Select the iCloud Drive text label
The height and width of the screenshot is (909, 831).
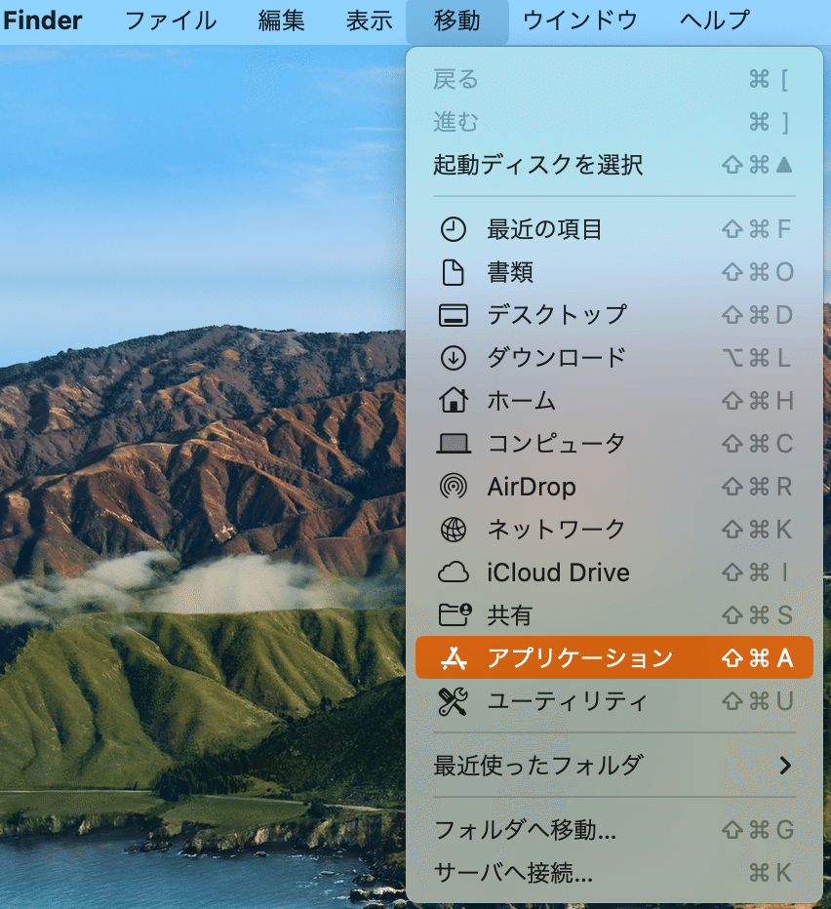tap(558, 573)
